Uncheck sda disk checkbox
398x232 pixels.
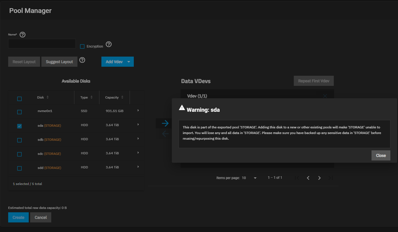click(x=19, y=126)
